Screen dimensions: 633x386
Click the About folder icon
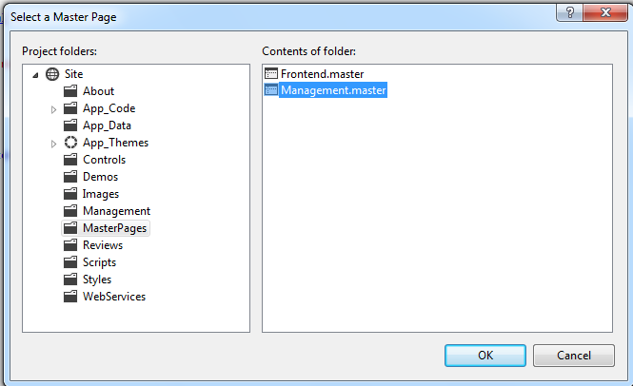70,91
